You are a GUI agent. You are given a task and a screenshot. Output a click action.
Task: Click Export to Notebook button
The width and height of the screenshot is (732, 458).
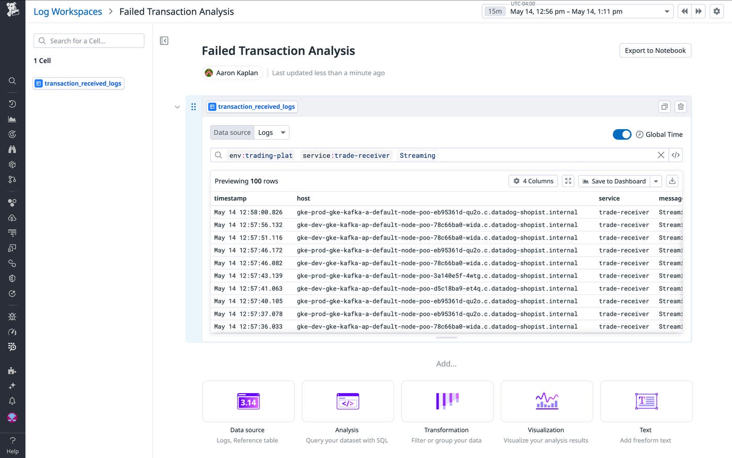(655, 51)
